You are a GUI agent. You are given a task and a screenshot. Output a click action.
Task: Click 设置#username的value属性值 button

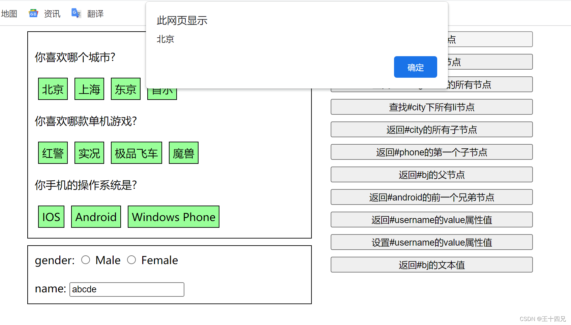(x=431, y=242)
